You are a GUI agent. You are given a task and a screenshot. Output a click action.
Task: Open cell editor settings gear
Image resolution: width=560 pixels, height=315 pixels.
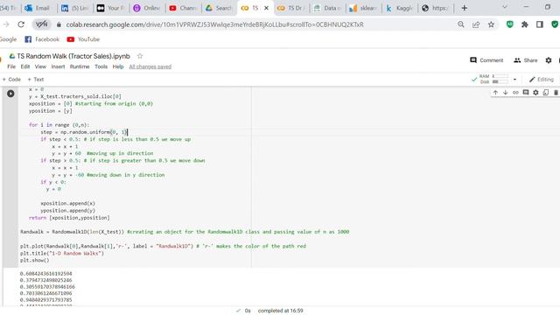(535, 93)
